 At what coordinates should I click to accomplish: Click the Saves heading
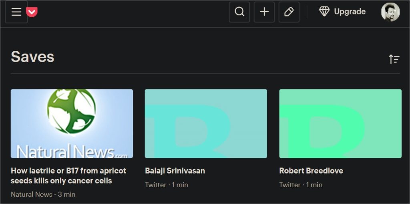click(32, 57)
